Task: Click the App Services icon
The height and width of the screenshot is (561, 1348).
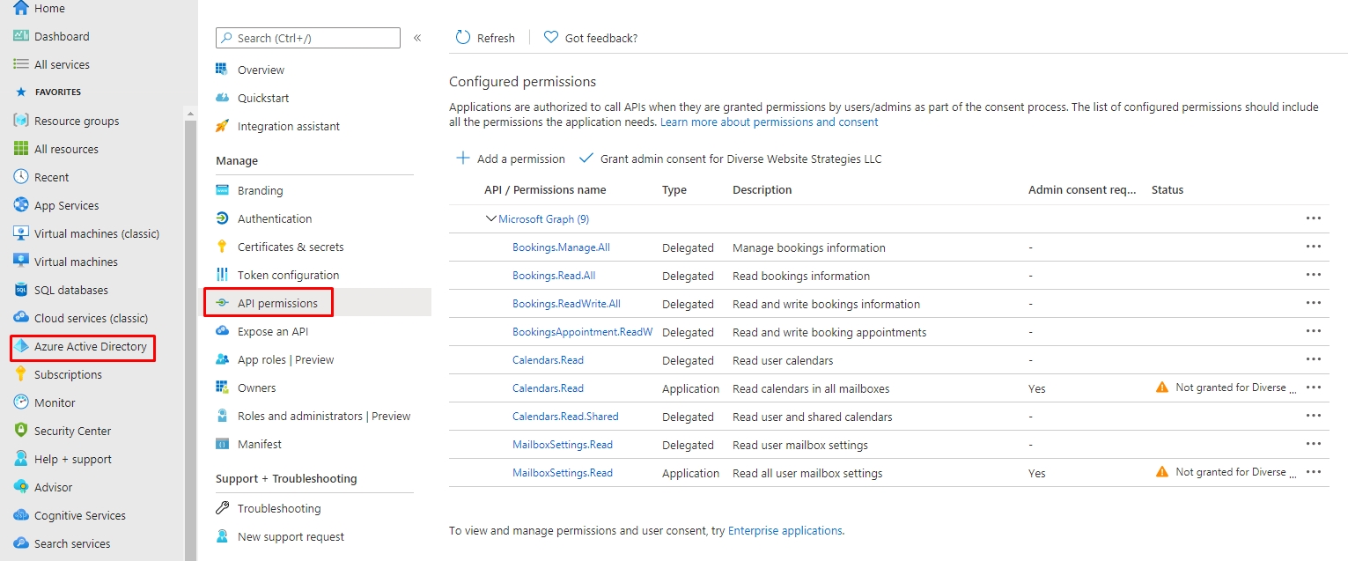Action: coord(21,205)
